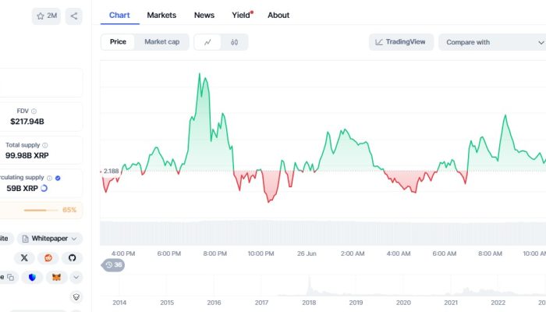Open the X (Twitter) social link
This screenshot has height=312, width=546.
tap(25, 257)
